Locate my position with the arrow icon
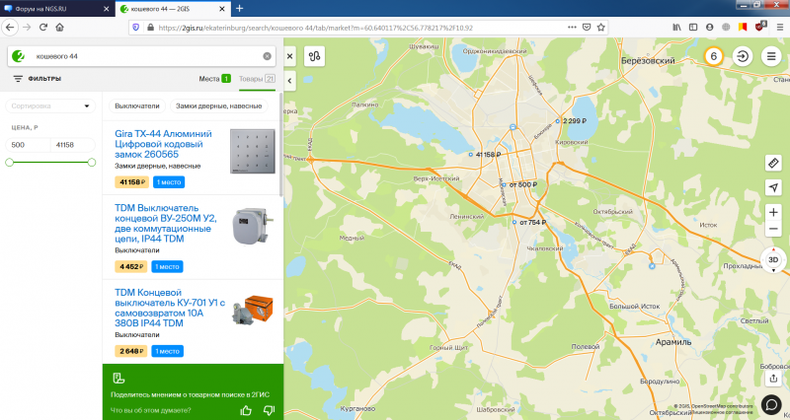The height and width of the screenshot is (420, 790). [773, 187]
